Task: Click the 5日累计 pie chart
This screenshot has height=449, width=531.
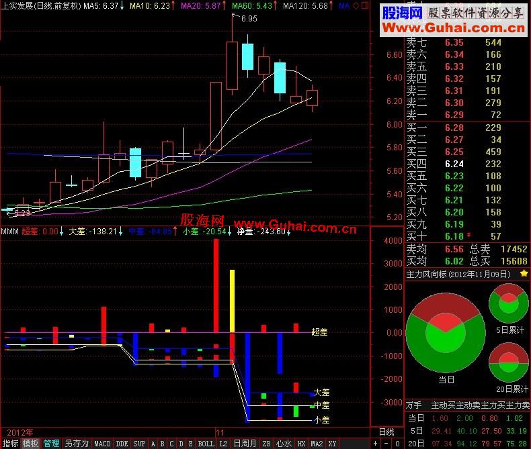Action: (508, 303)
